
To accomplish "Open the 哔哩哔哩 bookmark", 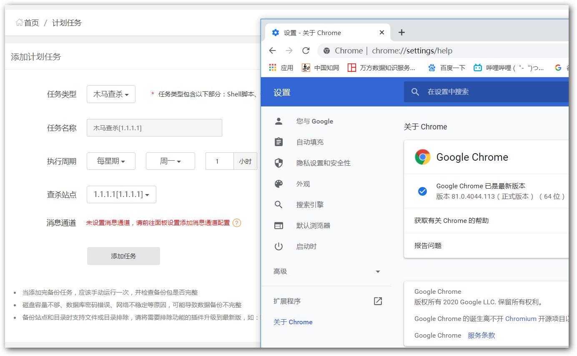I will tap(509, 68).
